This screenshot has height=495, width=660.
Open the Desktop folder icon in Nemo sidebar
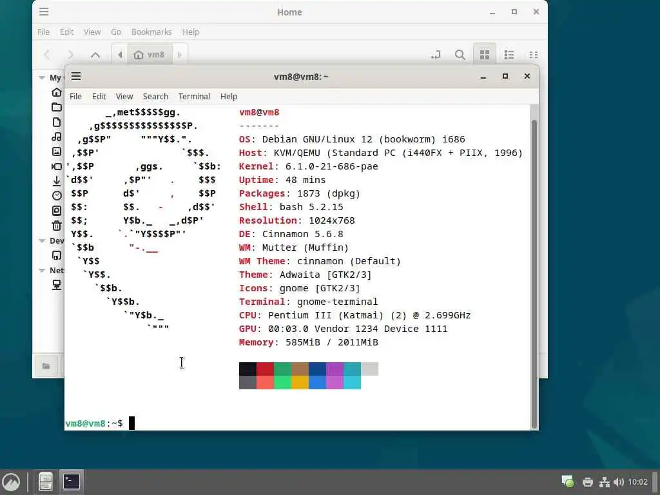click(57, 107)
